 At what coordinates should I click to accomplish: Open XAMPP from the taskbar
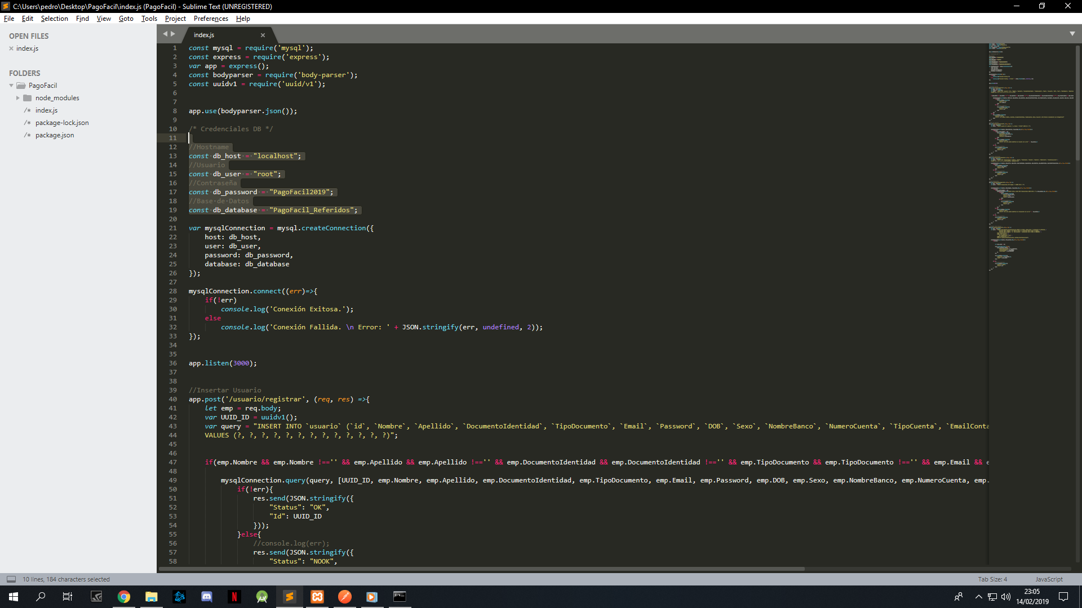(x=317, y=597)
